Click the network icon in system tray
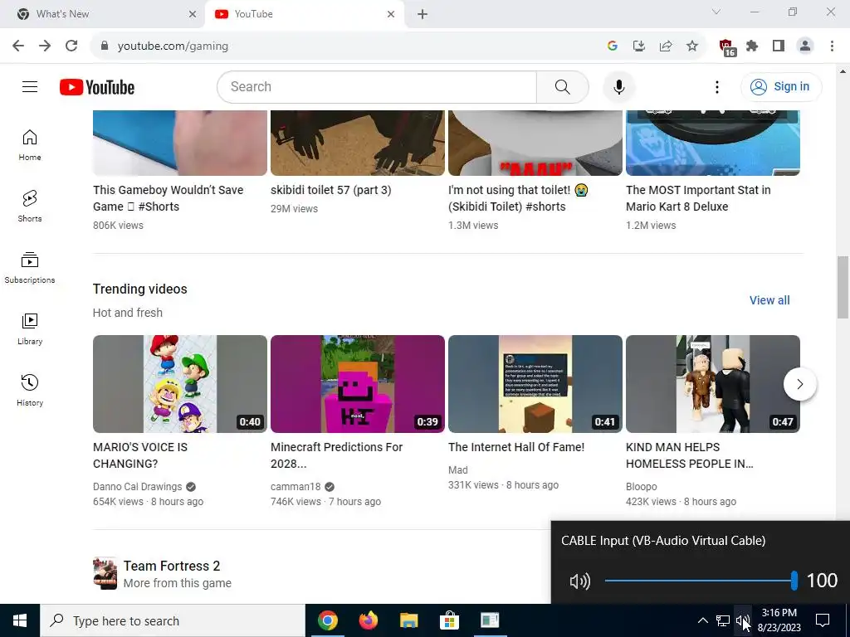This screenshot has width=850, height=637. point(723,620)
